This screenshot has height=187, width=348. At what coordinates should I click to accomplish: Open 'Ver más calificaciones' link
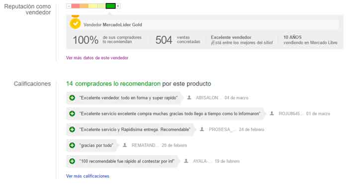click(87, 176)
